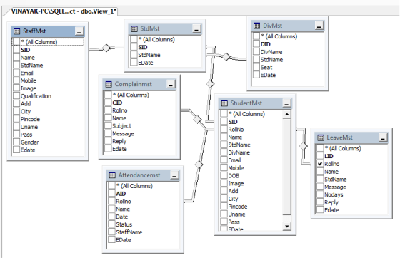Check LID column in LeaveMst
This screenshot has width=400, height=265.
pyautogui.click(x=320, y=156)
